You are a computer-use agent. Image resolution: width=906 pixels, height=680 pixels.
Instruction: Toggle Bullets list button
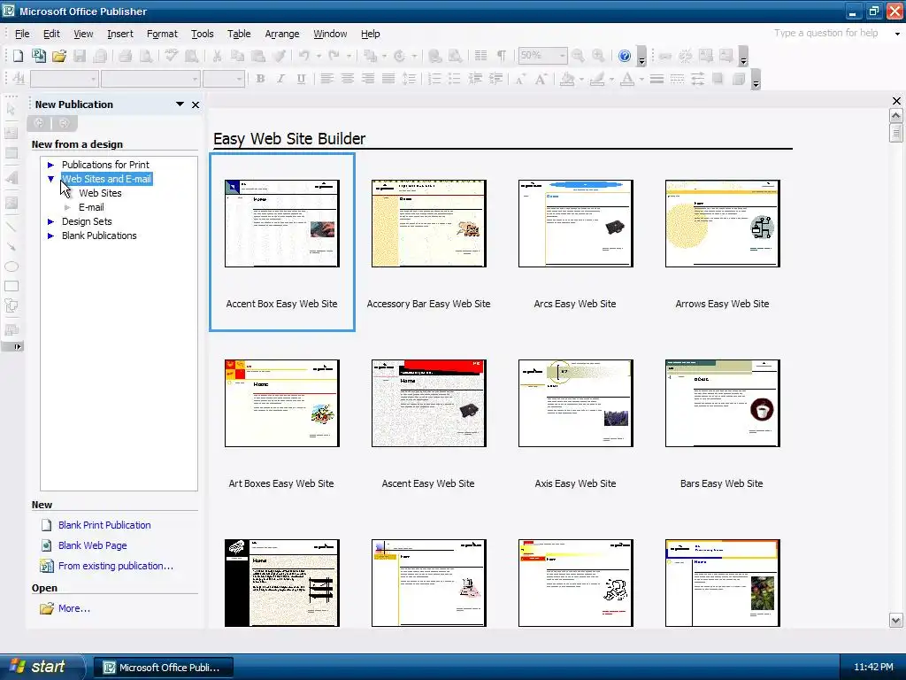click(456, 79)
